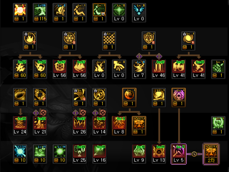Select the eye skill at Lv 13
Image resolution: width=229 pixels, height=172 pixels.
159,154
